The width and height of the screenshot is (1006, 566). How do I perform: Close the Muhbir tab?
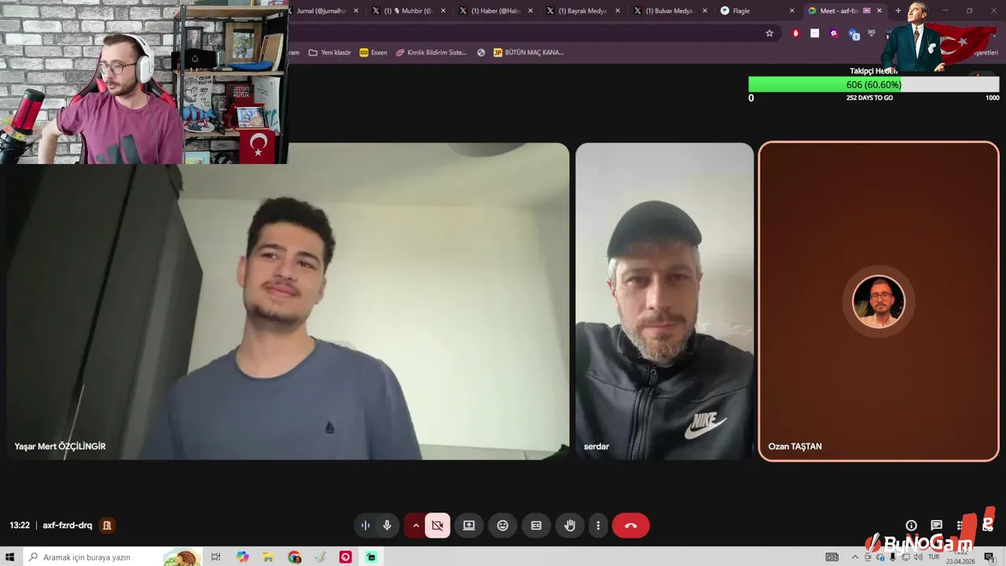pyautogui.click(x=443, y=11)
